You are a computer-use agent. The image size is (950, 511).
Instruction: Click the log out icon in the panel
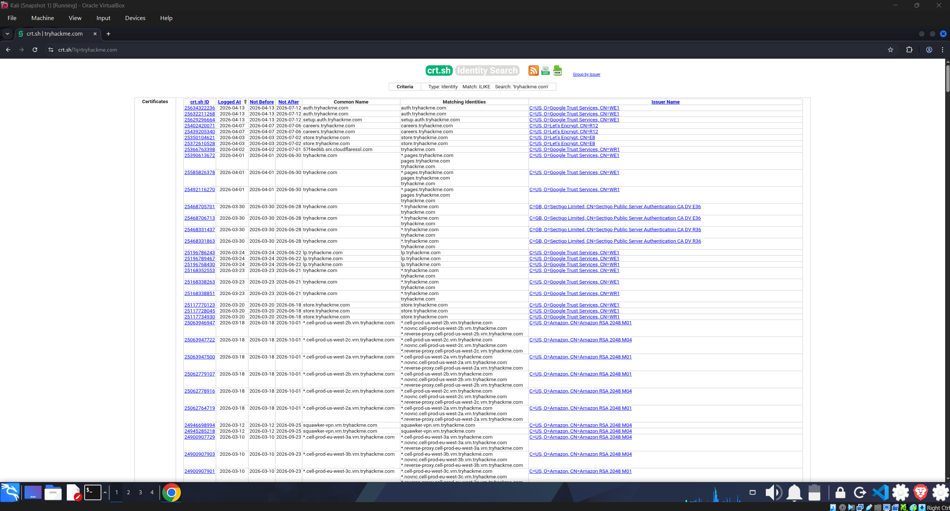(x=860, y=492)
